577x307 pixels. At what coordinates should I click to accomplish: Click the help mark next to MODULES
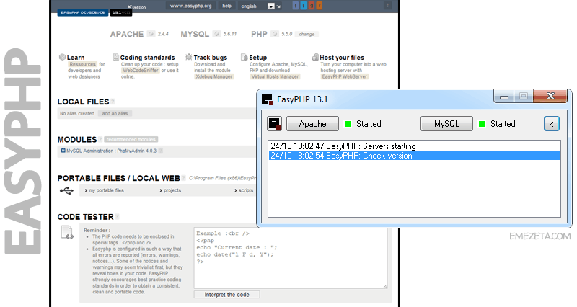tap(100, 139)
